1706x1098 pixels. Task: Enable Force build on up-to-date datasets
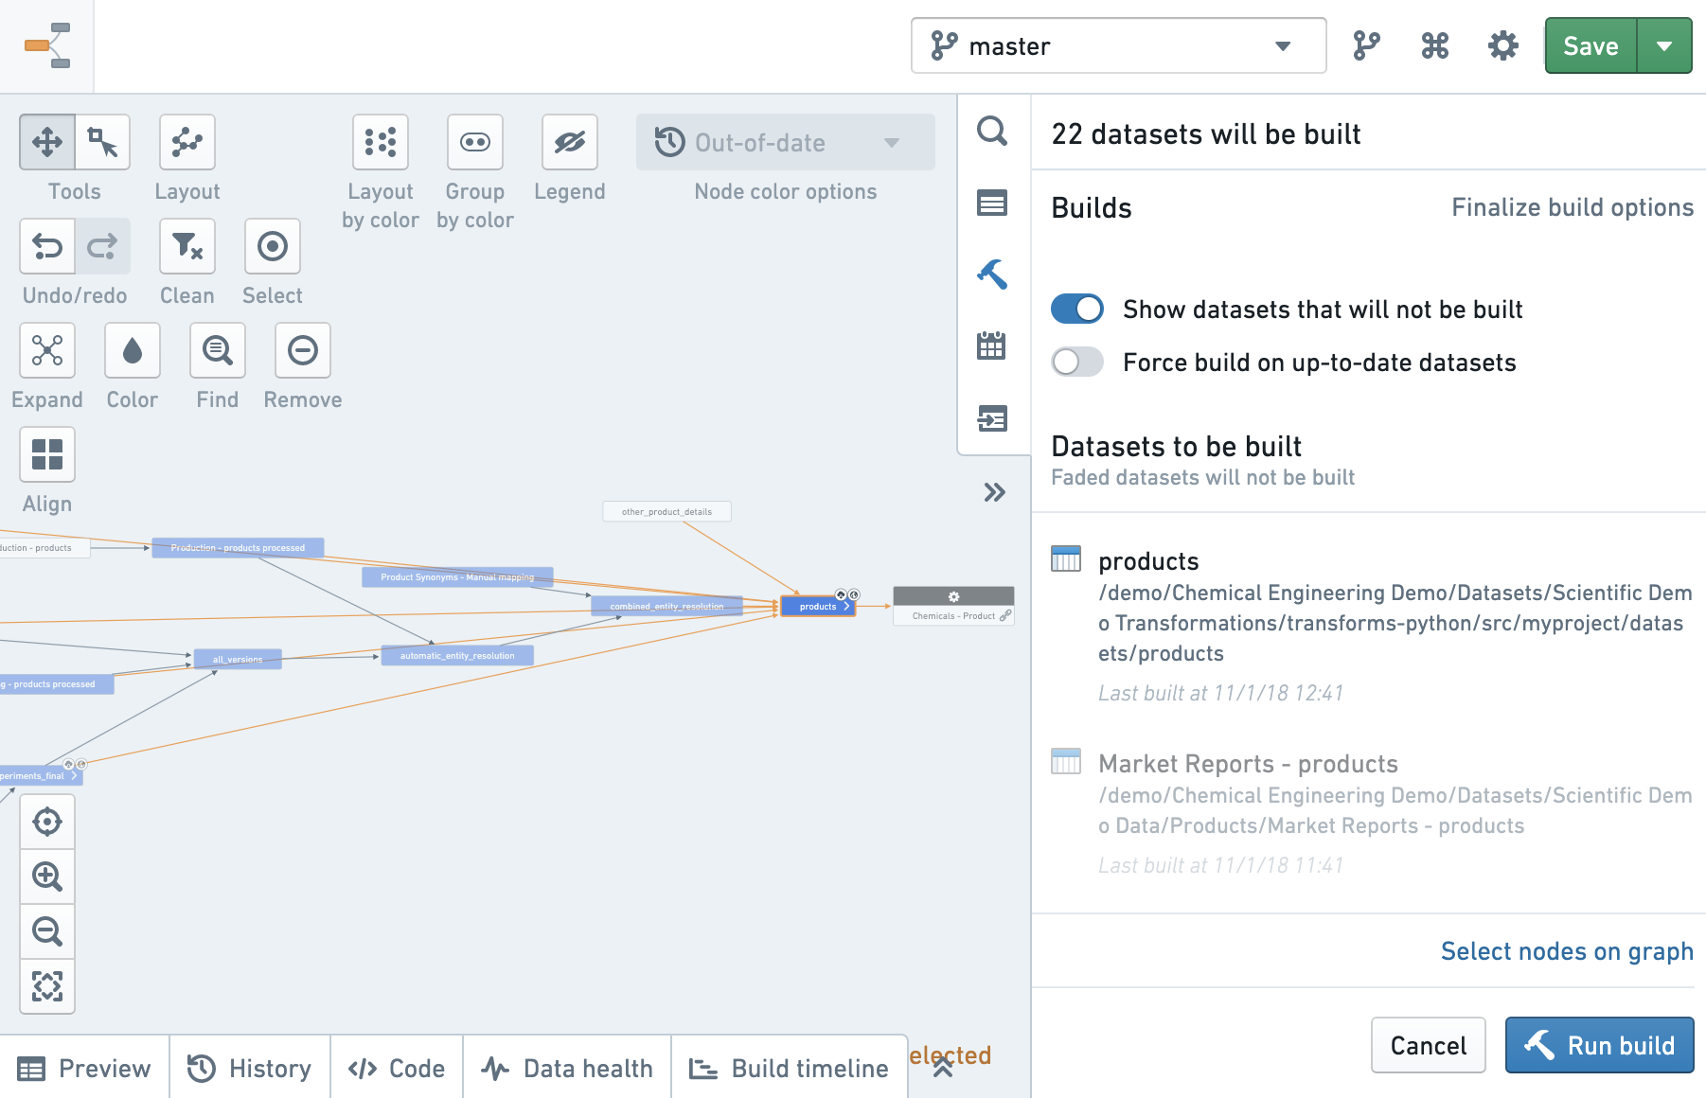point(1077,362)
